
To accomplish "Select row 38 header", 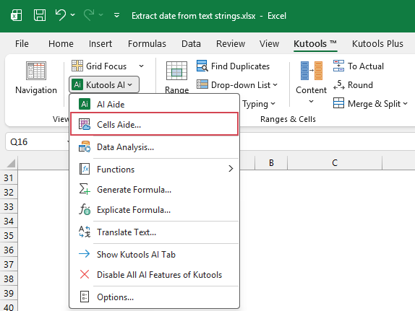I will point(9,279).
